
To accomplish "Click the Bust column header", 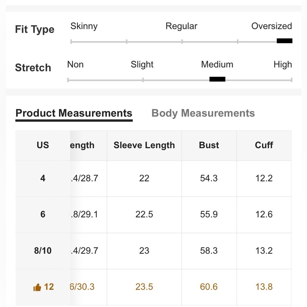I will point(209,145).
